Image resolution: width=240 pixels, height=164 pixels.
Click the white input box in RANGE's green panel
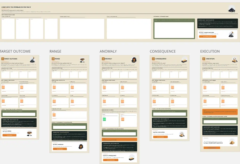[x=69, y=127]
